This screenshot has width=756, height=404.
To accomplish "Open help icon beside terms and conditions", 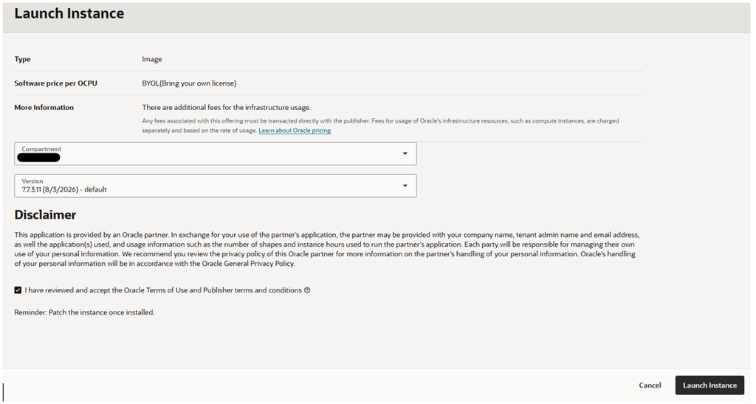I will [307, 290].
